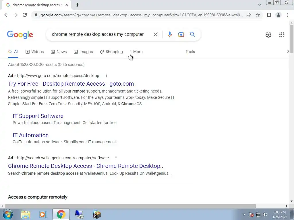Open the network tray icon
The width and height of the screenshot is (294, 220).
point(258,215)
